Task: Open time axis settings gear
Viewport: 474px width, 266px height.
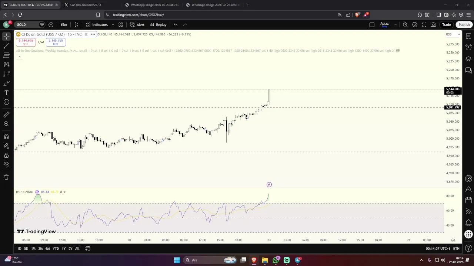Action: point(453,240)
